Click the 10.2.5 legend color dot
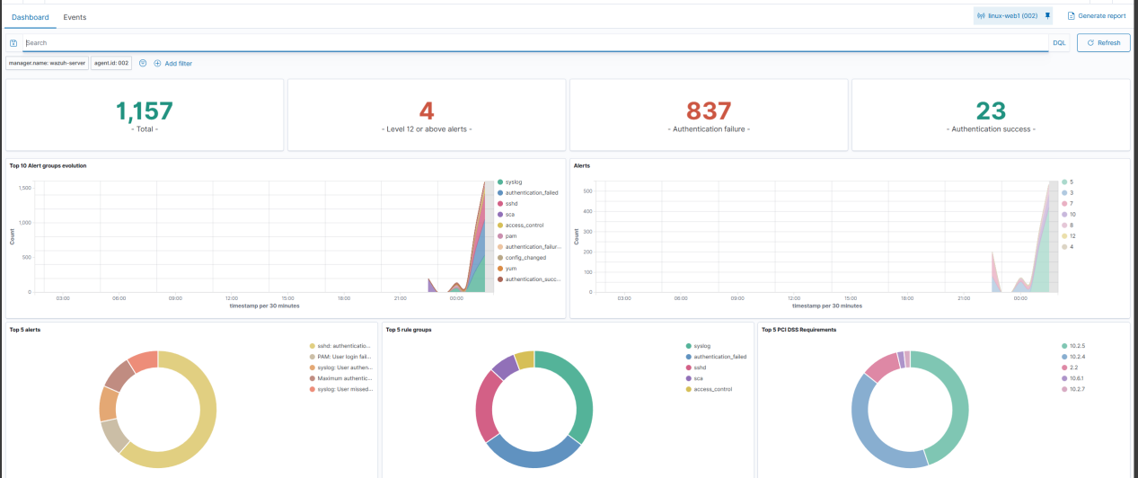The height and width of the screenshot is (478, 1138). (1063, 346)
